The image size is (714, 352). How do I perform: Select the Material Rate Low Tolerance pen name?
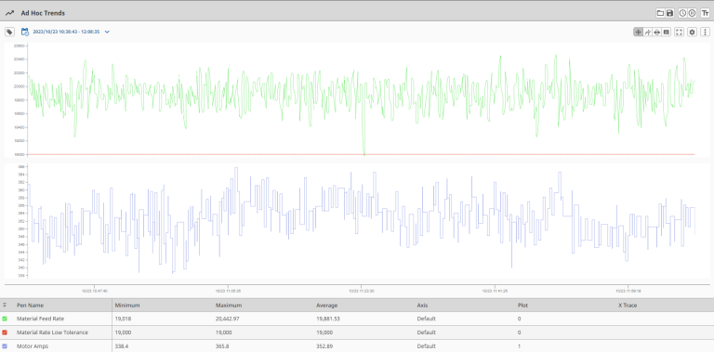(52, 332)
